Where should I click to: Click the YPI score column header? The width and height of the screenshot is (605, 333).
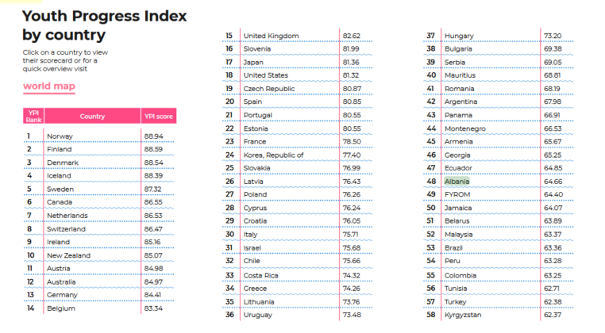(x=159, y=117)
